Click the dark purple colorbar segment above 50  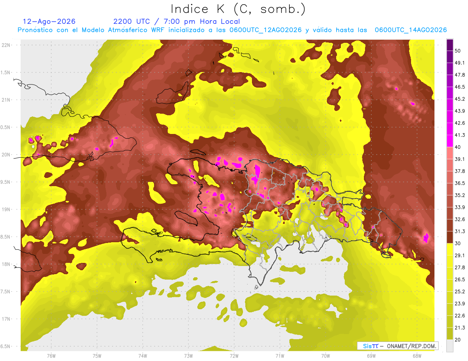pyautogui.click(x=450, y=45)
